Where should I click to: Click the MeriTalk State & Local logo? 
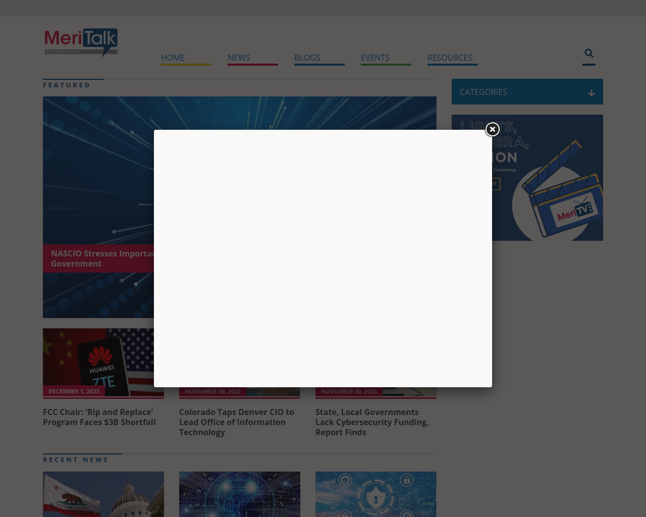81,42
